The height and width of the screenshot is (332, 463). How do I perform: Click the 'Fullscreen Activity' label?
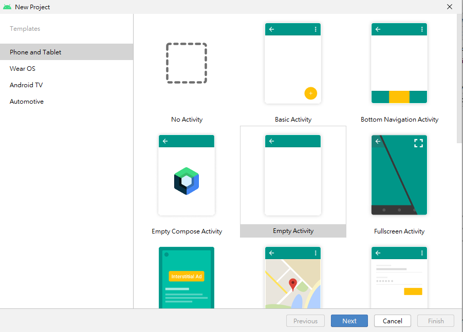[399, 231]
